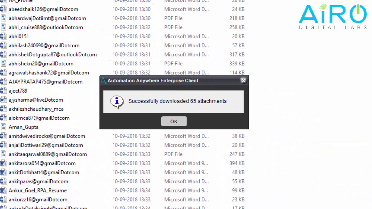The image size is (372, 209).
Task: Click the Aman_Gupta file name
Action: 24,127
